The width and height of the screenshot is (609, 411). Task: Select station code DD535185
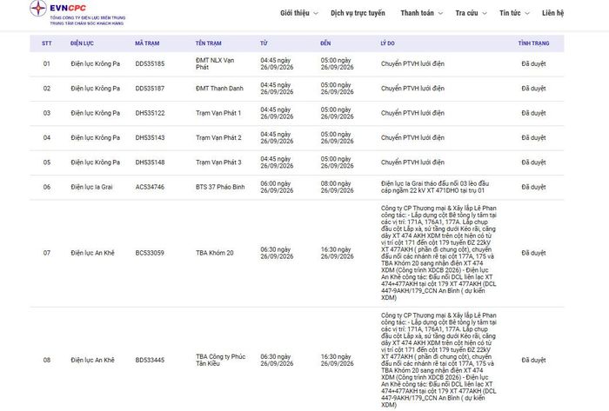150,63
